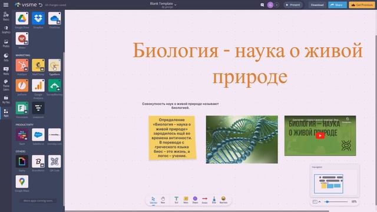Choose the Selection tool
Image resolution: width=377 pixels, height=212 pixels.
tap(153, 200)
